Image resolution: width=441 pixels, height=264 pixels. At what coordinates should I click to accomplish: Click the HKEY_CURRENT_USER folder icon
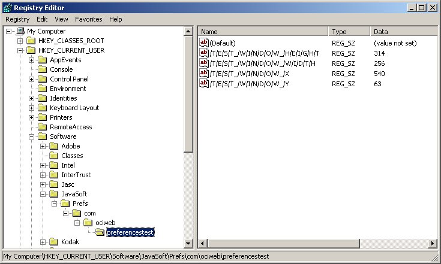[x=31, y=50]
